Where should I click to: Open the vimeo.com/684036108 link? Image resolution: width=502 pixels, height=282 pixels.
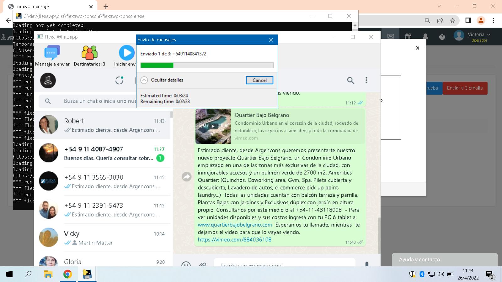[x=234, y=240]
